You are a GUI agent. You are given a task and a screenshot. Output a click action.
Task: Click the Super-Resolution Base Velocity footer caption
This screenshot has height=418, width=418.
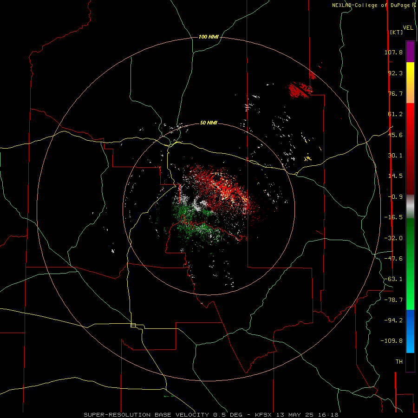pos(211,415)
